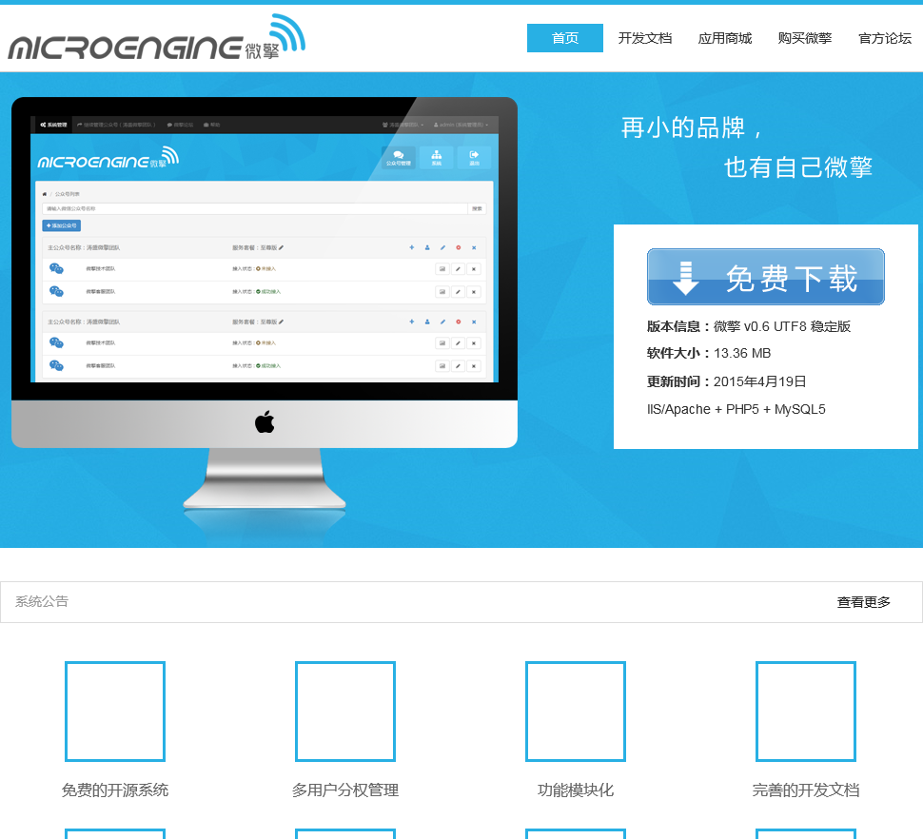This screenshot has width=923, height=839.
Task: Click the icon box above 功能模块化
Action: [x=575, y=712]
